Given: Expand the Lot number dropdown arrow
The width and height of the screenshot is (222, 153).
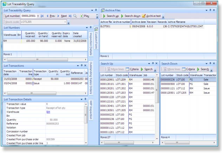Looking at the screenshot, I should click(37, 16).
